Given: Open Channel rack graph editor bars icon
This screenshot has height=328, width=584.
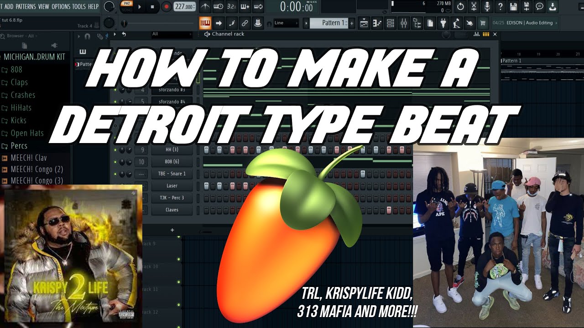Looking at the screenshot, I should (x=476, y=34).
